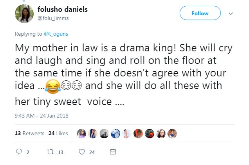Open the last liker avatar in the row
Image resolution: width=249 pixels, height=165 pixels.
173,133
